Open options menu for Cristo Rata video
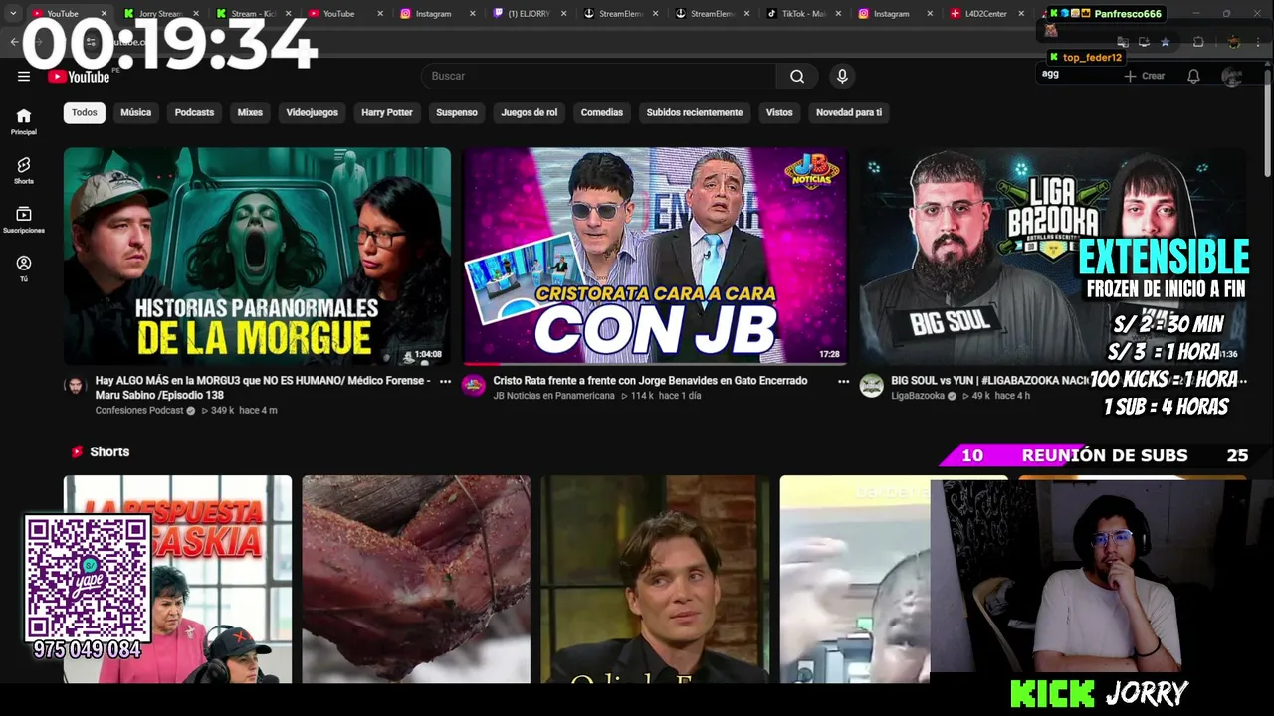 pyautogui.click(x=843, y=381)
